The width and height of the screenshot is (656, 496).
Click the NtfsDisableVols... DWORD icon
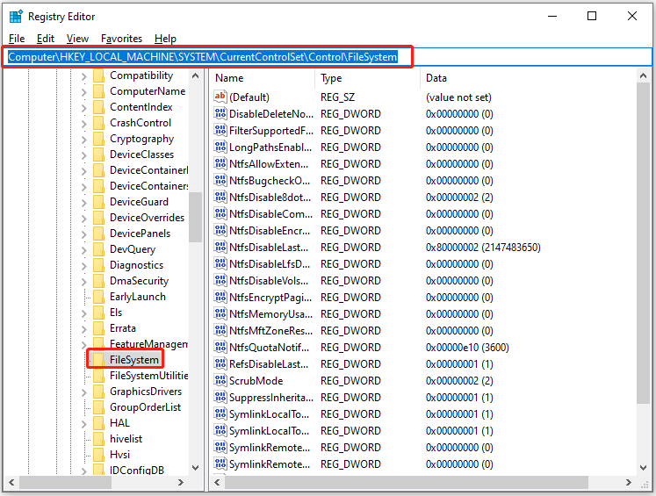[x=220, y=281]
